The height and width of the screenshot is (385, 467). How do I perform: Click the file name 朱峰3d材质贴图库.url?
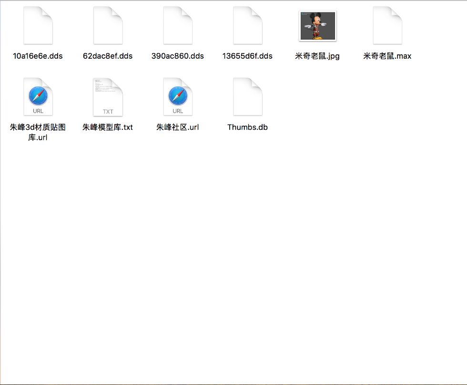pyautogui.click(x=38, y=132)
